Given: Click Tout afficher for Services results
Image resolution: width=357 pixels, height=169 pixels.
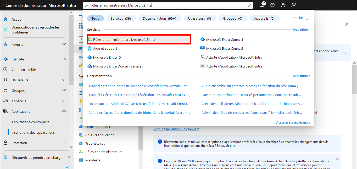Looking at the screenshot, I should pos(301,29).
